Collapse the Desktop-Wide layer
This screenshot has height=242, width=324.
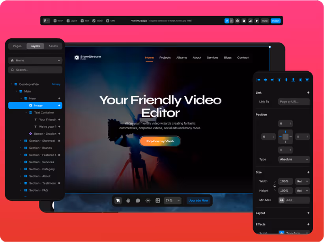[x=11, y=84]
